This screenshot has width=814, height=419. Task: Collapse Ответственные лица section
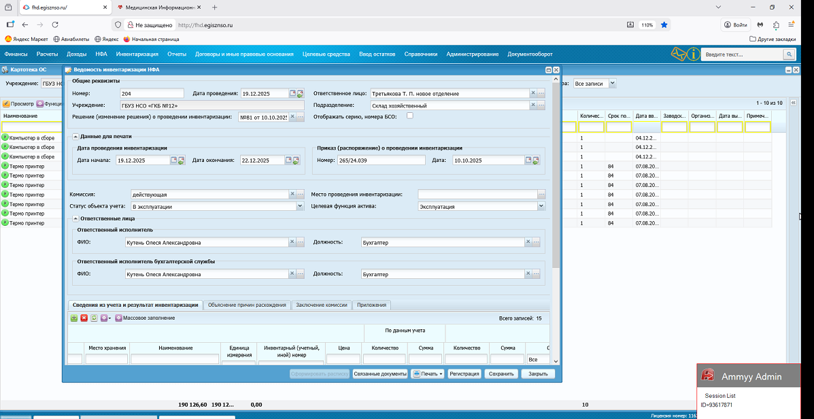(75, 218)
